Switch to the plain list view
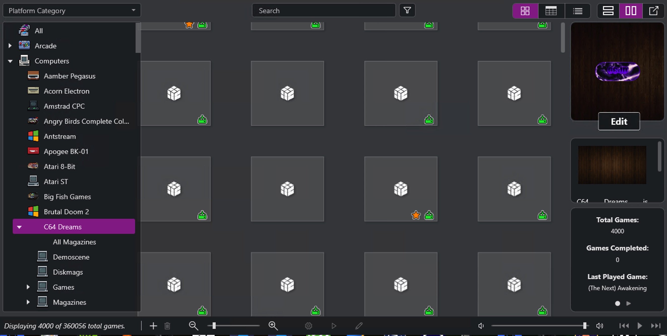The width and height of the screenshot is (667, 336). point(578,11)
